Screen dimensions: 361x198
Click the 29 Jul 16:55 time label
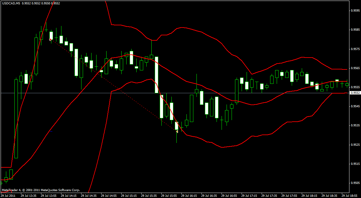pyautogui.click(x=229, y=196)
